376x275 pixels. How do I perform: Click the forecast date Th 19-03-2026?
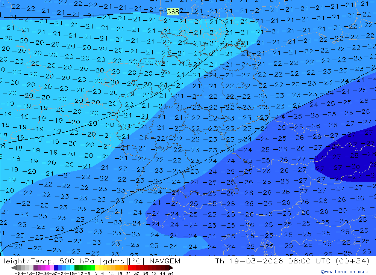249,261
